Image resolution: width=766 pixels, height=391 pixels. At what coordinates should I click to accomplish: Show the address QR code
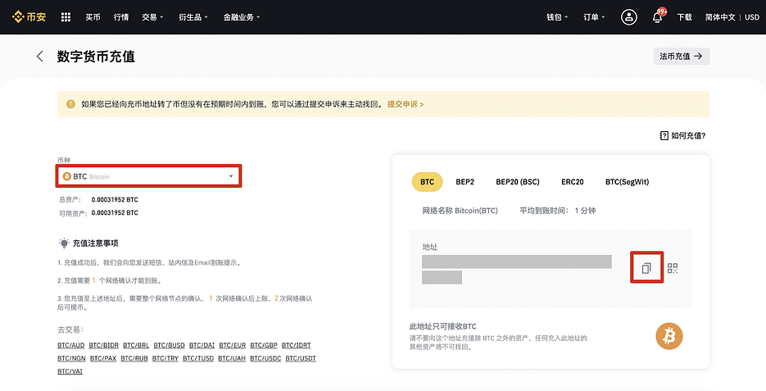pos(673,268)
